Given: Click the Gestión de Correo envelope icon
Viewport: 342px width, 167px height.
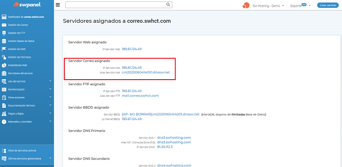Looking at the screenshot, I should (4, 25).
